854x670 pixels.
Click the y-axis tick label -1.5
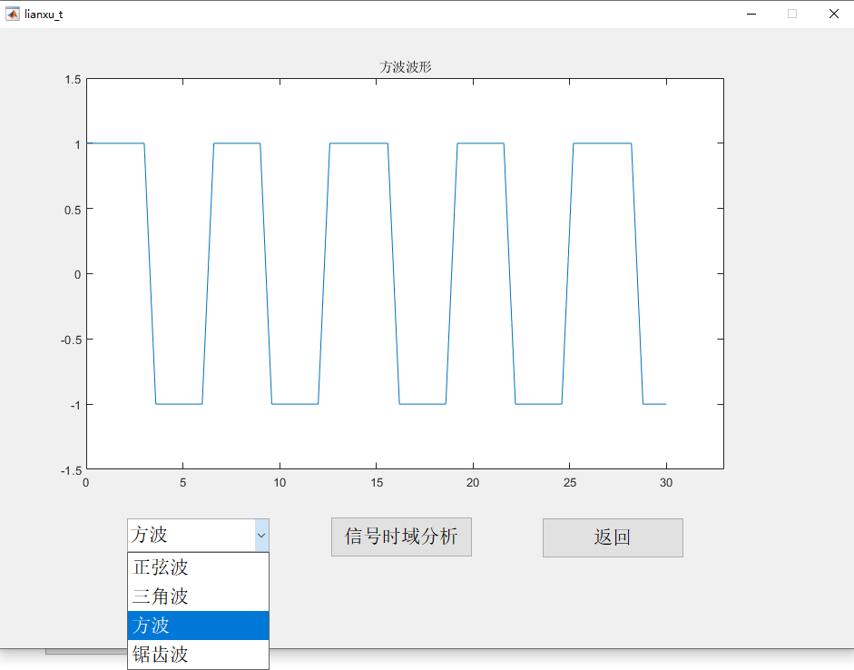[x=71, y=470]
